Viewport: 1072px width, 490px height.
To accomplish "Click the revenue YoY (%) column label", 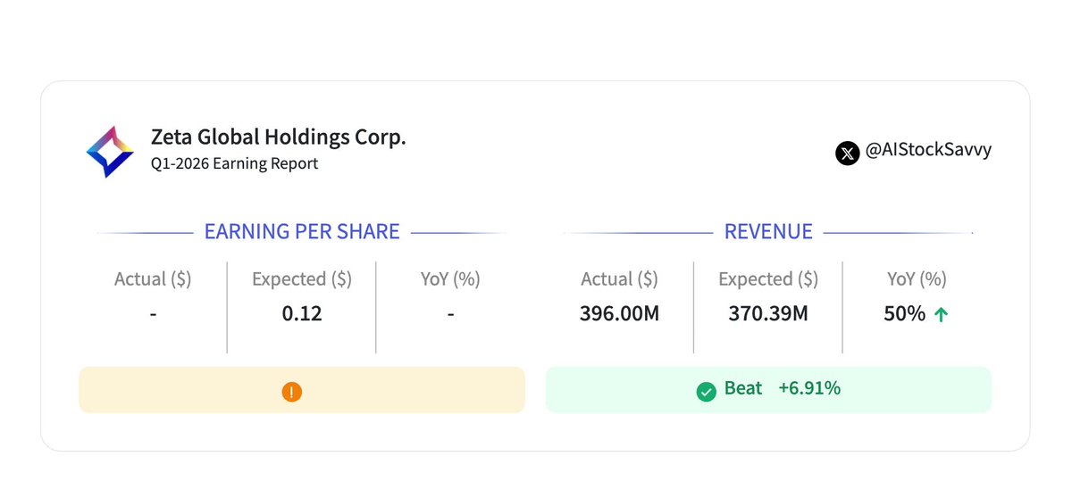I will (x=917, y=279).
